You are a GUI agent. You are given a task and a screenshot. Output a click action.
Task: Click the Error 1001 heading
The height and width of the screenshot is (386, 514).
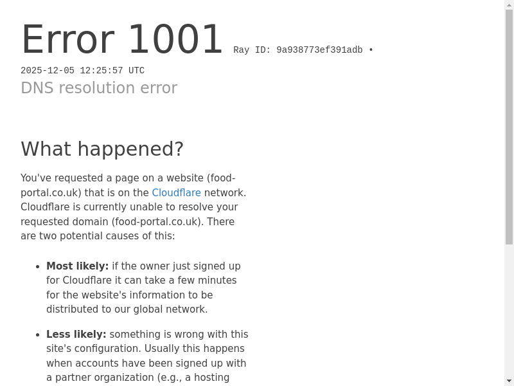[x=122, y=40]
